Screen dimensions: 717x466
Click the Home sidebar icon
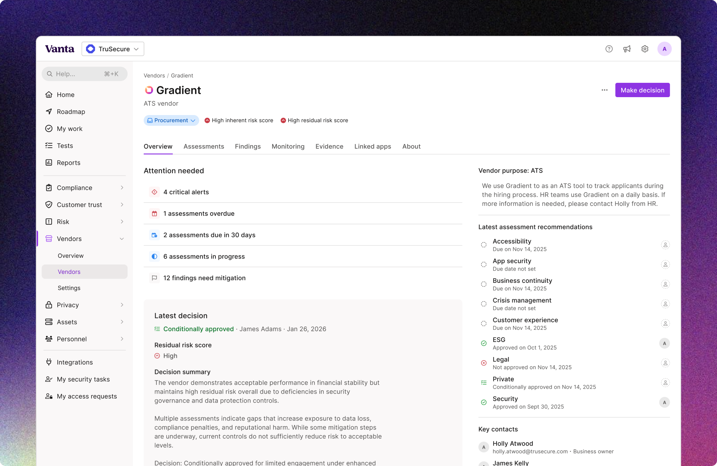coord(49,95)
